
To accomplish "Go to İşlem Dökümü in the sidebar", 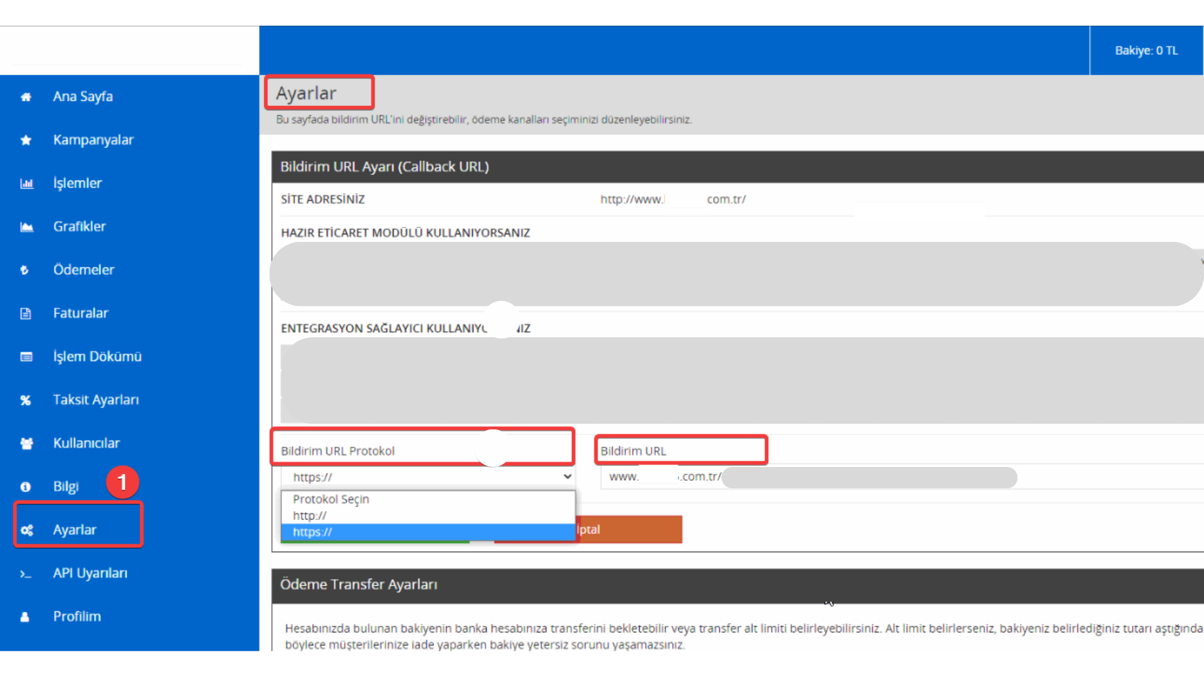I will 97,357.
